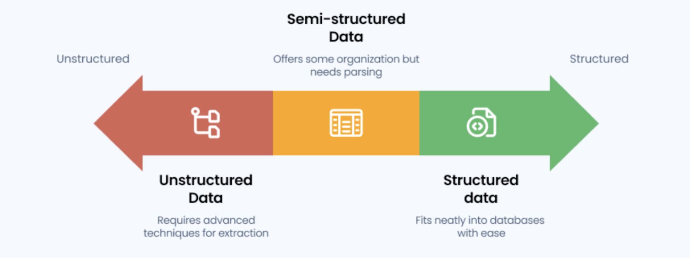Click the boundary between orange and green segments
Screen dimensions: 690x258
419,123
